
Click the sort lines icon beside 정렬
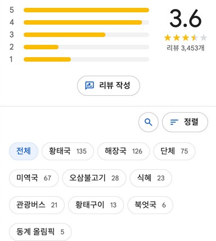174,122
